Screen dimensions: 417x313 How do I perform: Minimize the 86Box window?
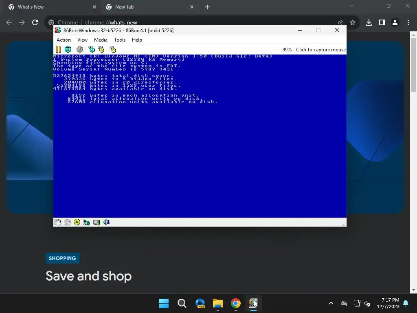coord(300,30)
